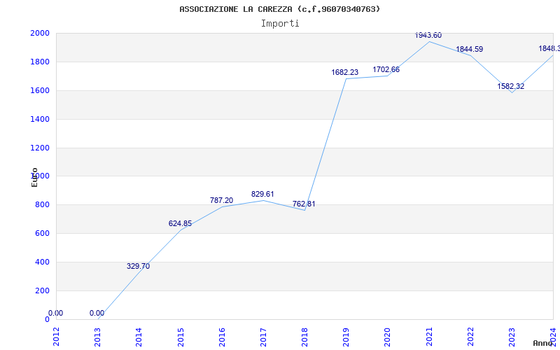Click the 2016 x-axis year label
The height and width of the screenshot is (350, 560).
click(x=222, y=337)
